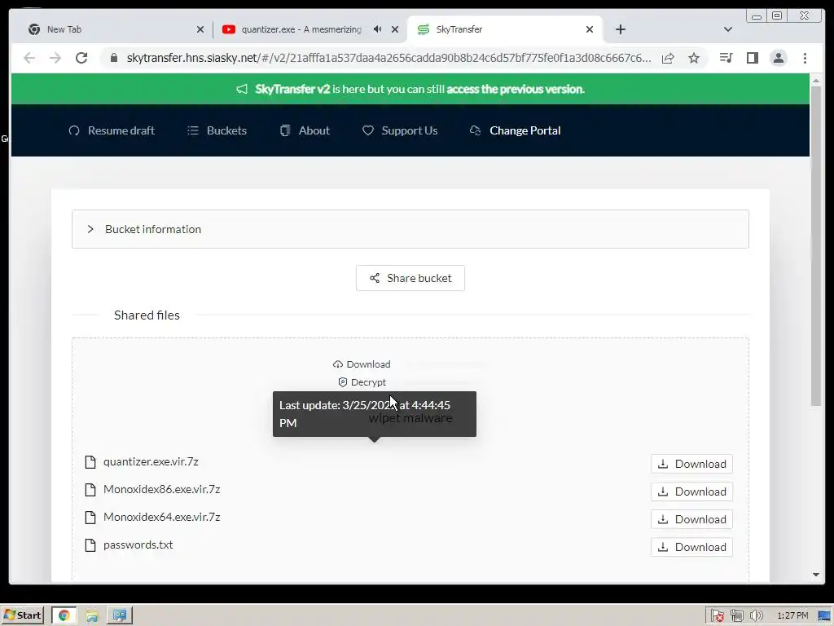Open the Chrome profile avatar
The image size is (834, 626).
[778, 58]
